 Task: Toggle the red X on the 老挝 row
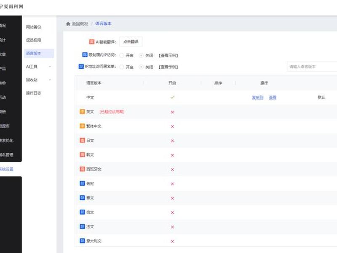click(x=172, y=184)
